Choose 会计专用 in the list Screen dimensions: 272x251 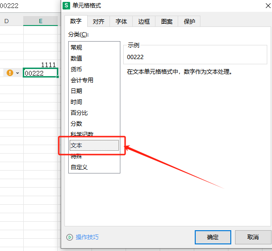94,80
